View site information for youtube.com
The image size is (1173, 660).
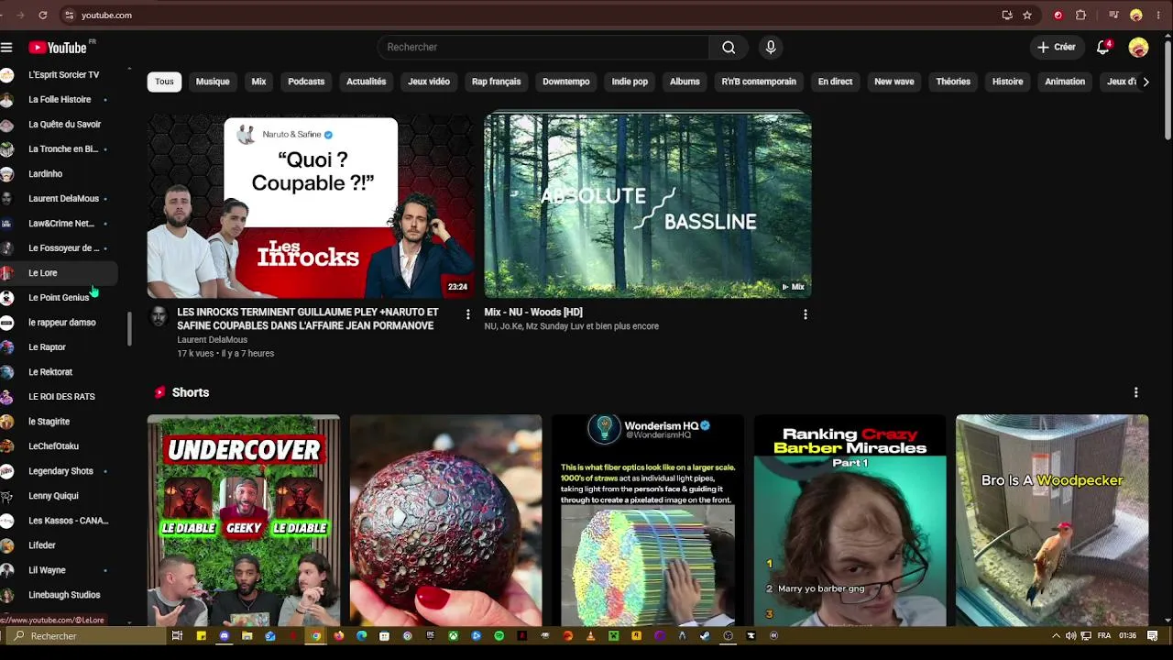pyautogui.click(x=69, y=16)
